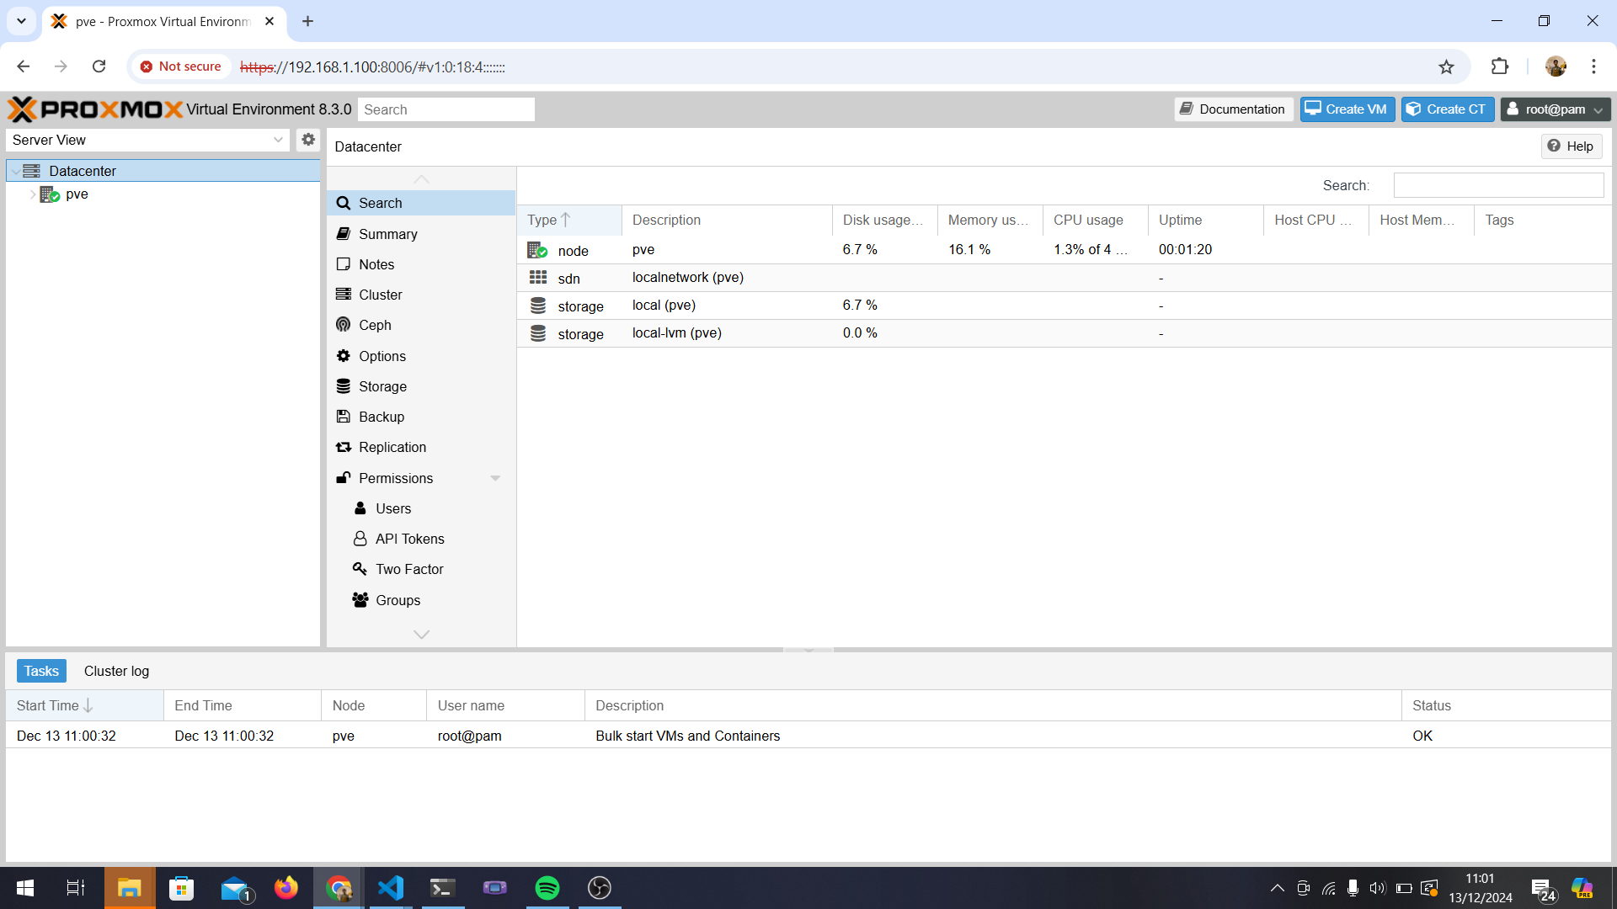1617x909 pixels.
Task: Switch to the Tasks tab
Action: tap(41, 671)
